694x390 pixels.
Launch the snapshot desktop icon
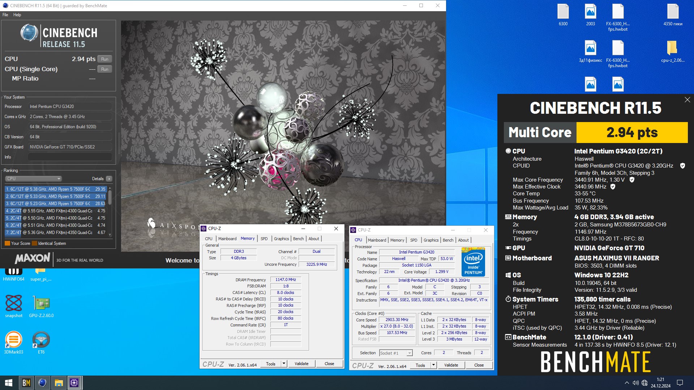coord(14,306)
